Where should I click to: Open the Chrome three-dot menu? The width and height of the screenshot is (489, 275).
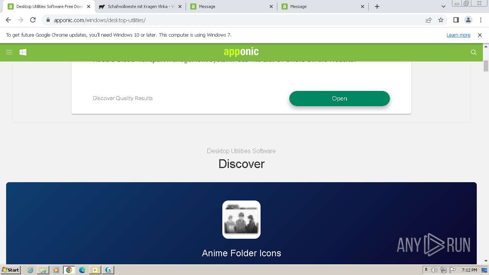point(481,20)
